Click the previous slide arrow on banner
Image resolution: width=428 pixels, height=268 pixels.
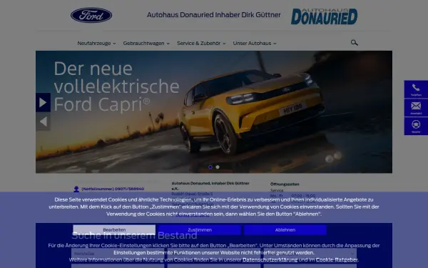[43, 121]
